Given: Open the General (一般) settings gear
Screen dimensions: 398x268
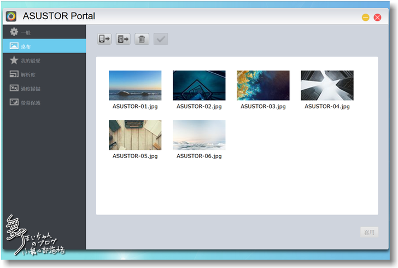Looking at the screenshot, I should 15,32.
